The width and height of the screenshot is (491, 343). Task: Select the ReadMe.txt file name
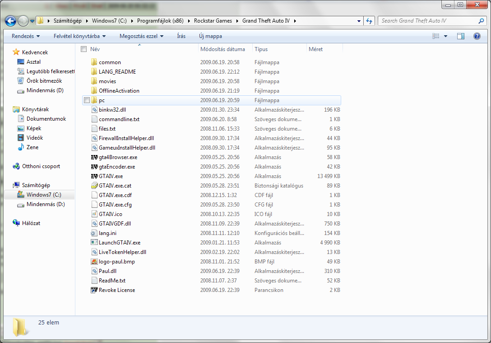pyautogui.click(x=112, y=281)
